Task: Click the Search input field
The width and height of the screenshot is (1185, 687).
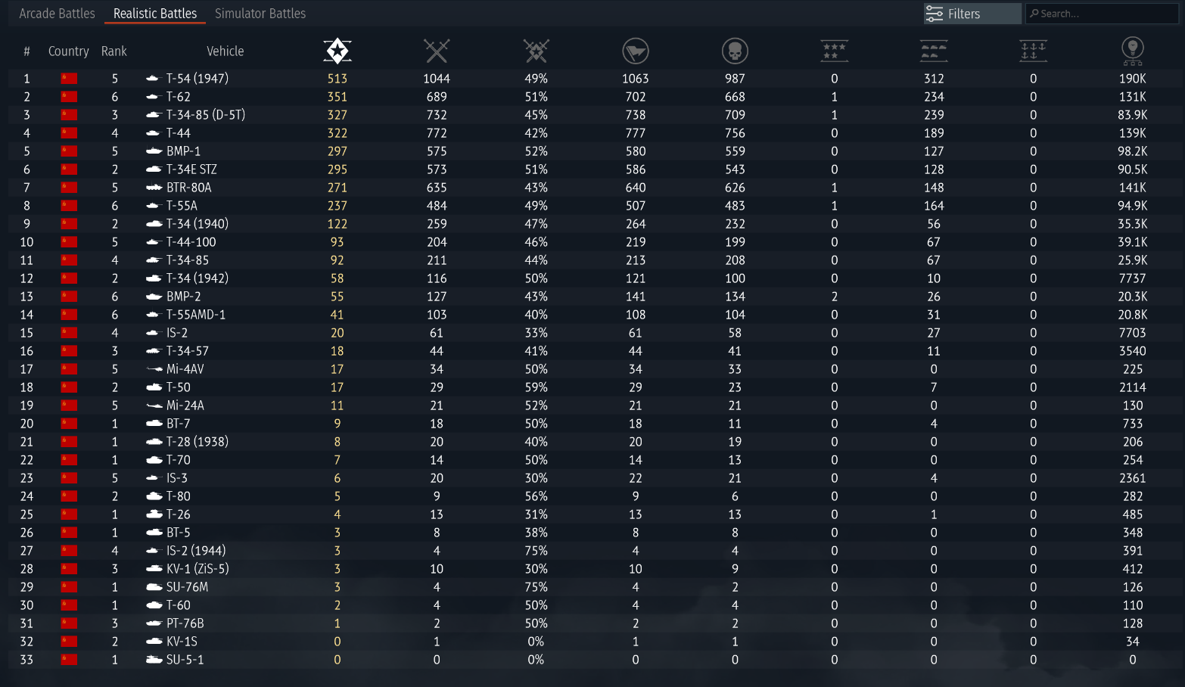Action: 1102,14
